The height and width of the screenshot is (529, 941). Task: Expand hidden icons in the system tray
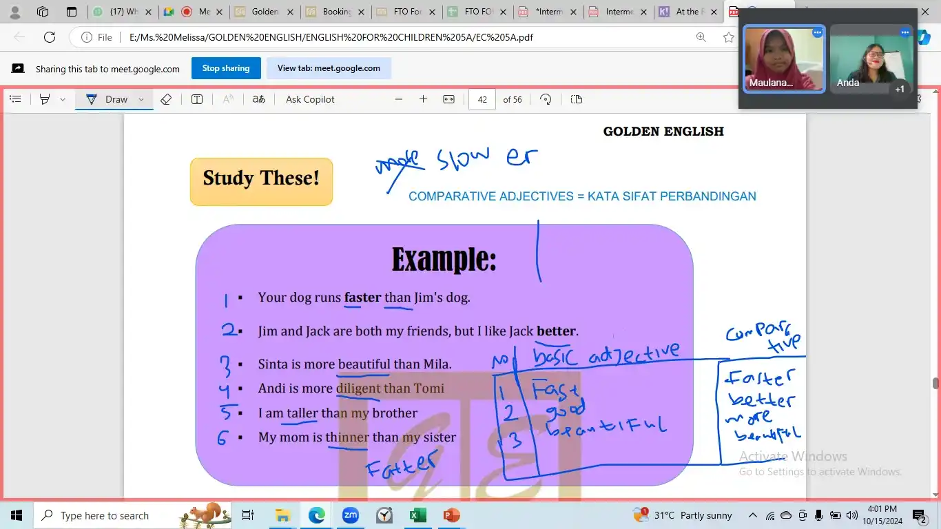point(753,515)
